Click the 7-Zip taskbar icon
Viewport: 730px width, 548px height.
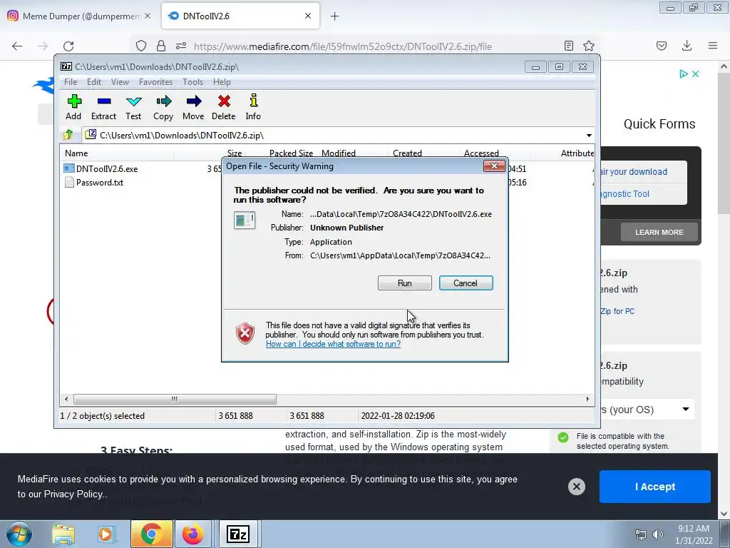(x=238, y=534)
